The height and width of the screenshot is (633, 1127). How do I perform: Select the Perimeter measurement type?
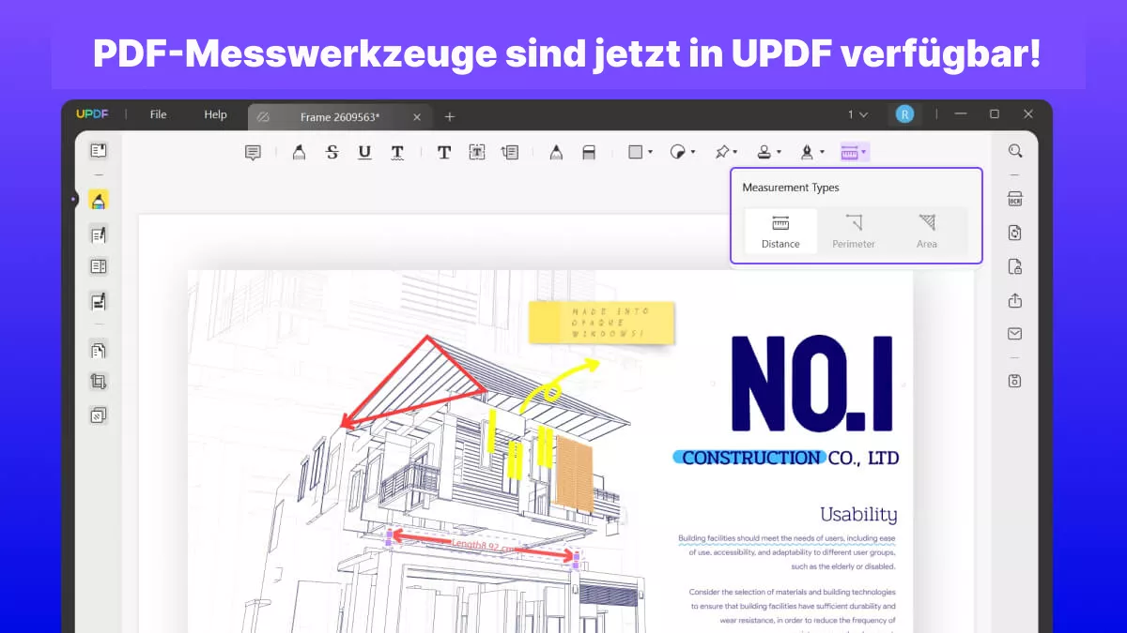(x=853, y=231)
